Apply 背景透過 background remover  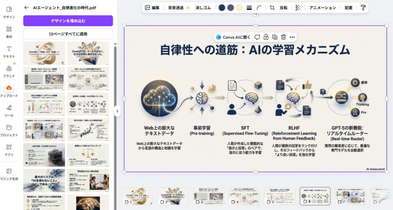(x=179, y=8)
